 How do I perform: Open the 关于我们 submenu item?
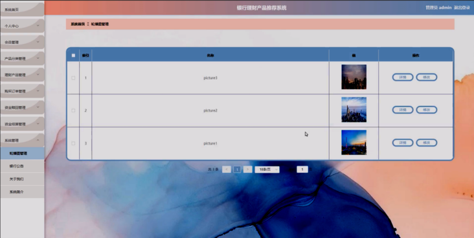(22, 179)
